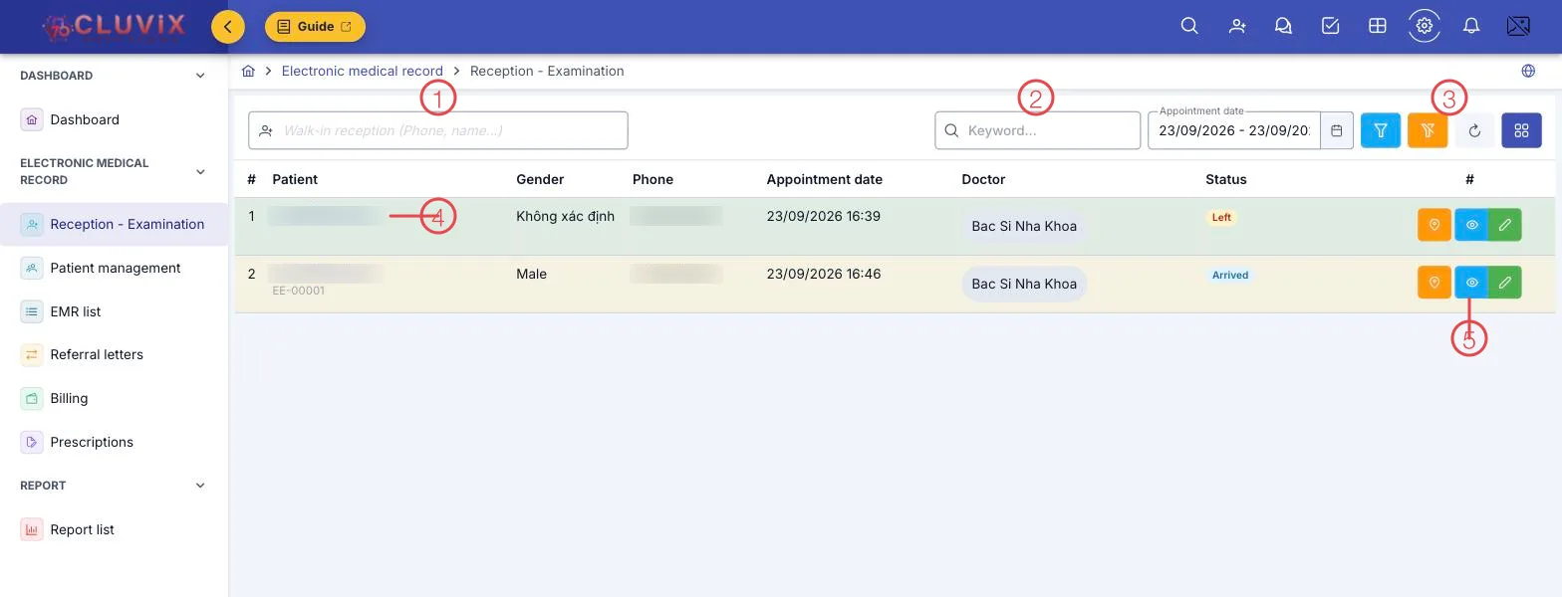1562x597 pixels.
Task: Click the refresh icon in toolbar
Action: pos(1474,130)
